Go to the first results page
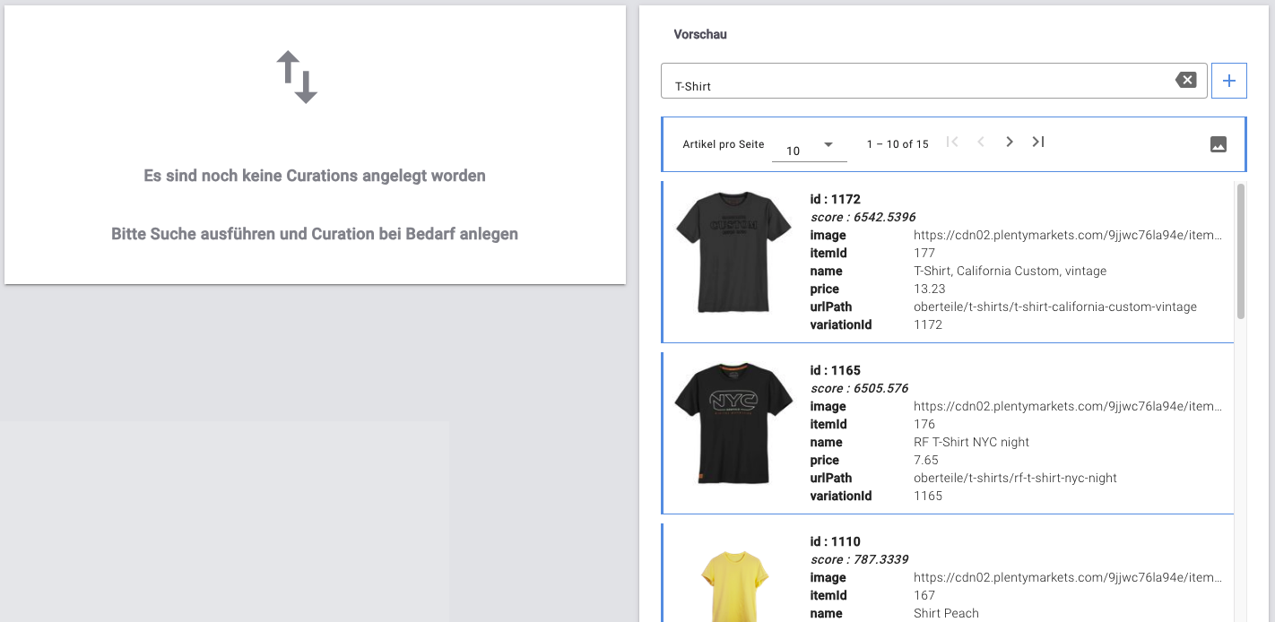This screenshot has height=622, width=1275. [952, 142]
